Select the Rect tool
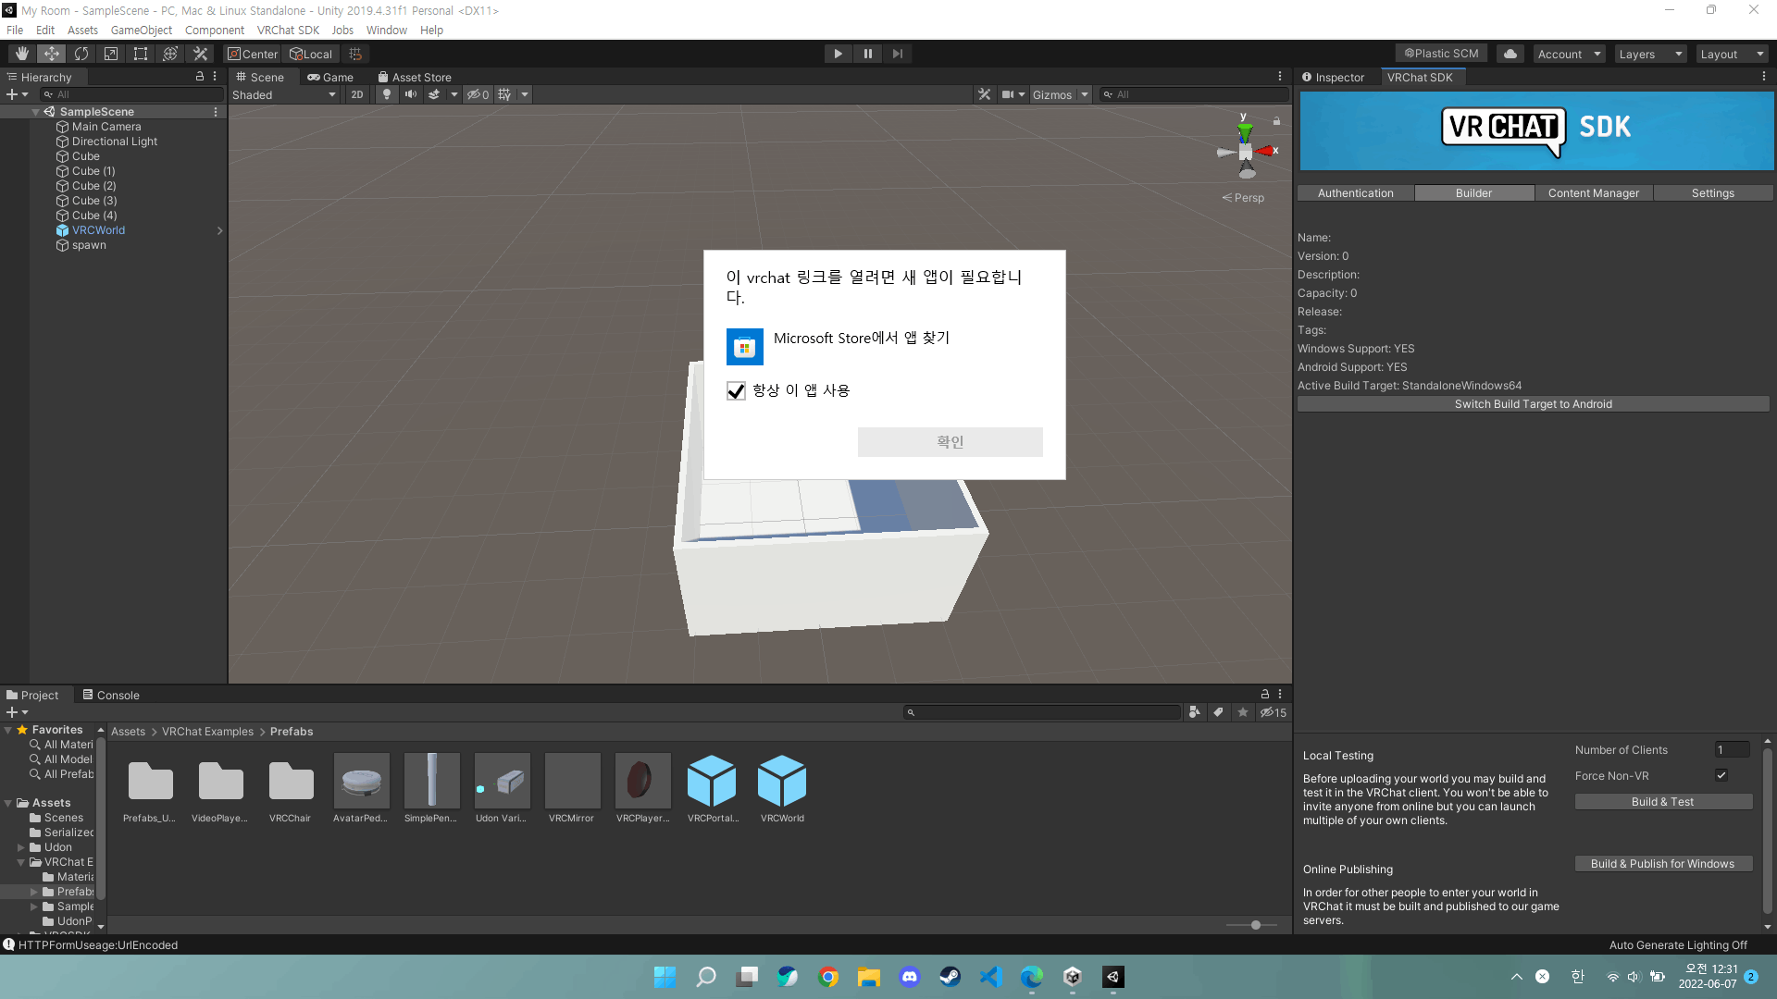 point(141,54)
